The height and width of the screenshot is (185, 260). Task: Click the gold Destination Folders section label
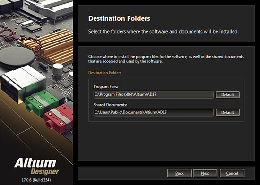[x=105, y=73]
